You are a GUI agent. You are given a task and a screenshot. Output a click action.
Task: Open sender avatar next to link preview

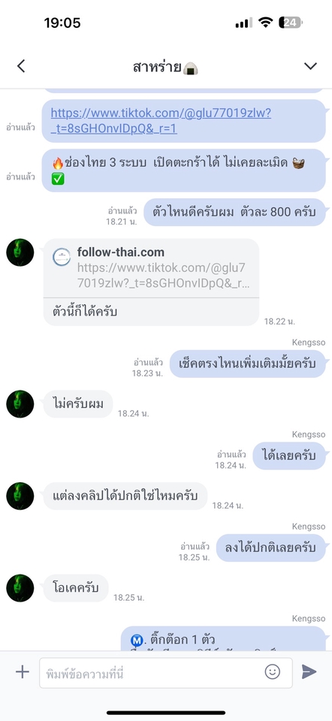point(20,252)
